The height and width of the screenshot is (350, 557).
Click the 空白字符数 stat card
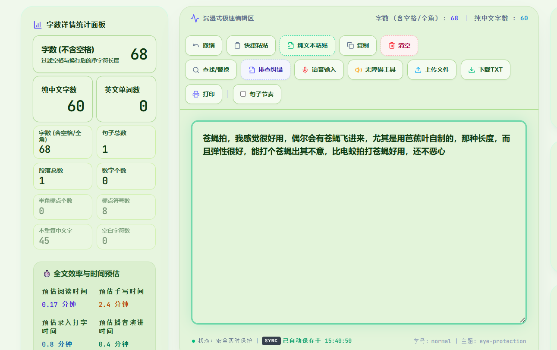[x=126, y=236]
